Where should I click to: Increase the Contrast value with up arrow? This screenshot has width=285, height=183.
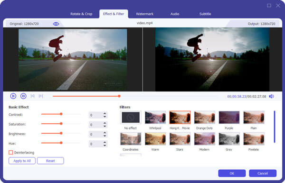click(x=104, y=113)
